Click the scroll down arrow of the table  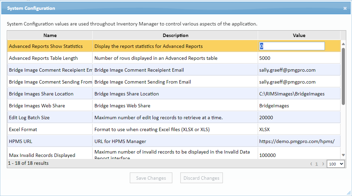pyautogui.click(x=343, y=155)
